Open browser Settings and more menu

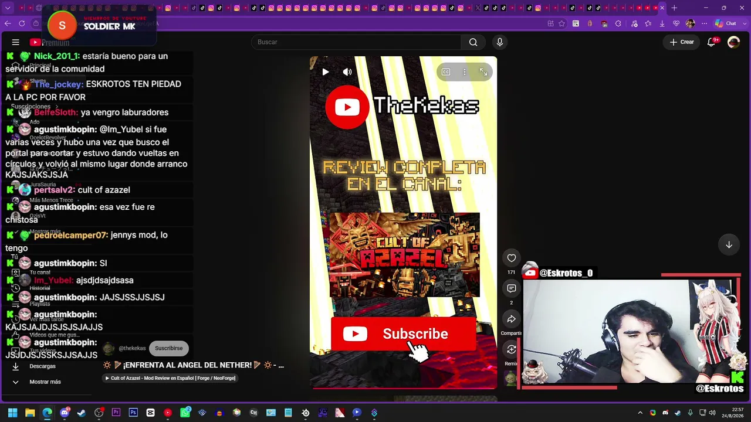tap(704, 23)
